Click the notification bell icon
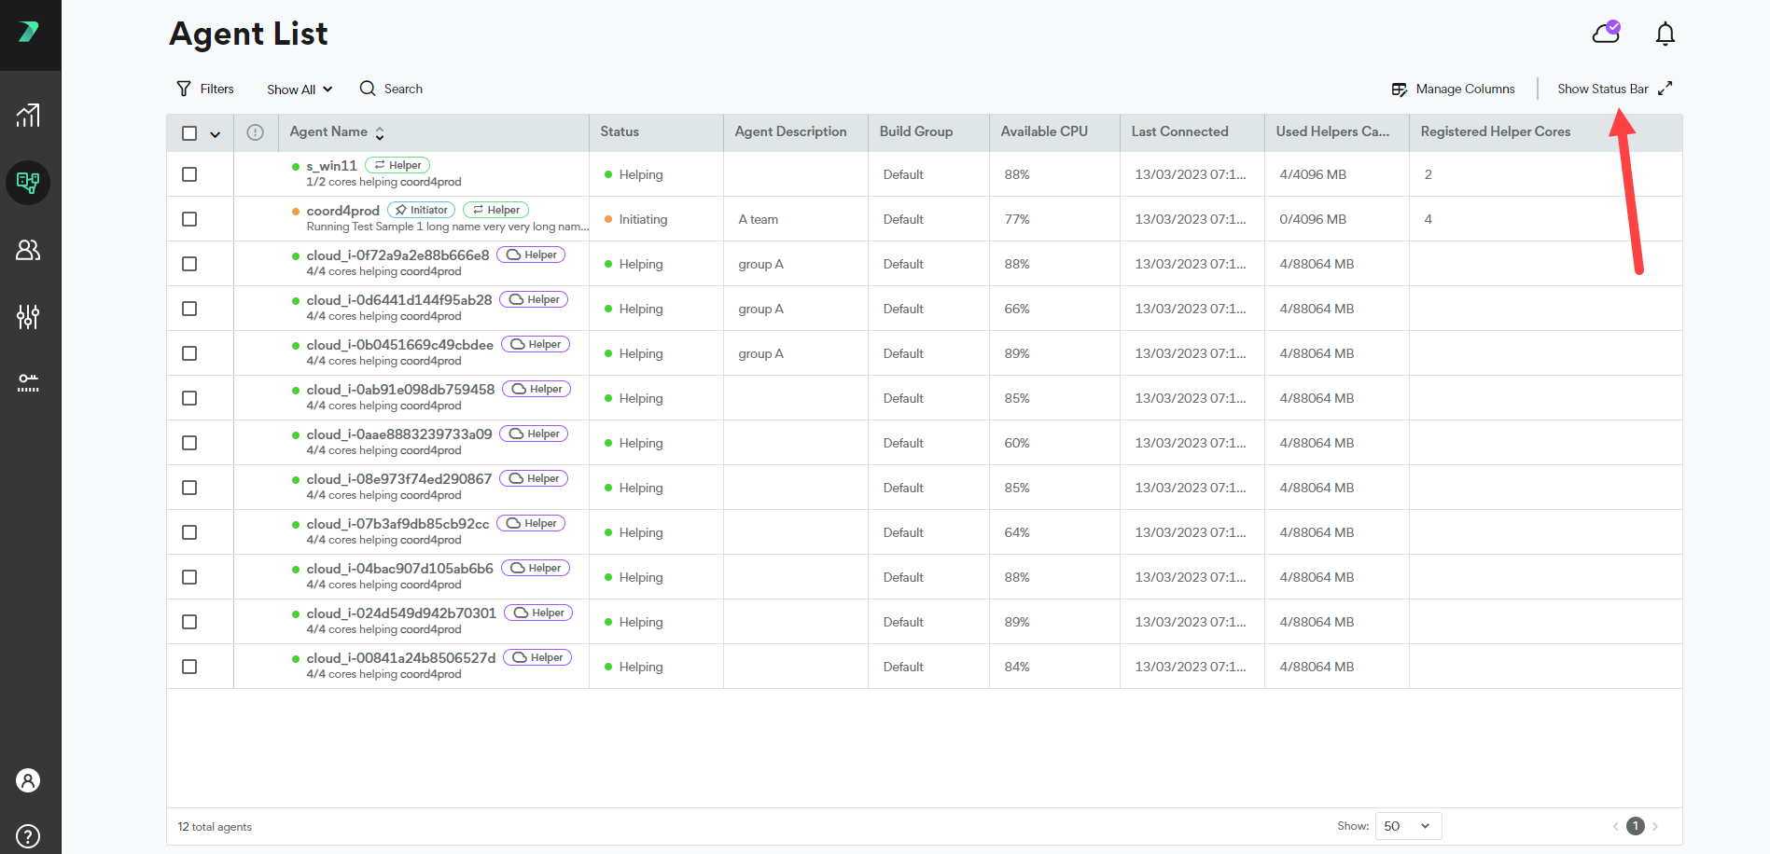 click(x=1665, y=34)
